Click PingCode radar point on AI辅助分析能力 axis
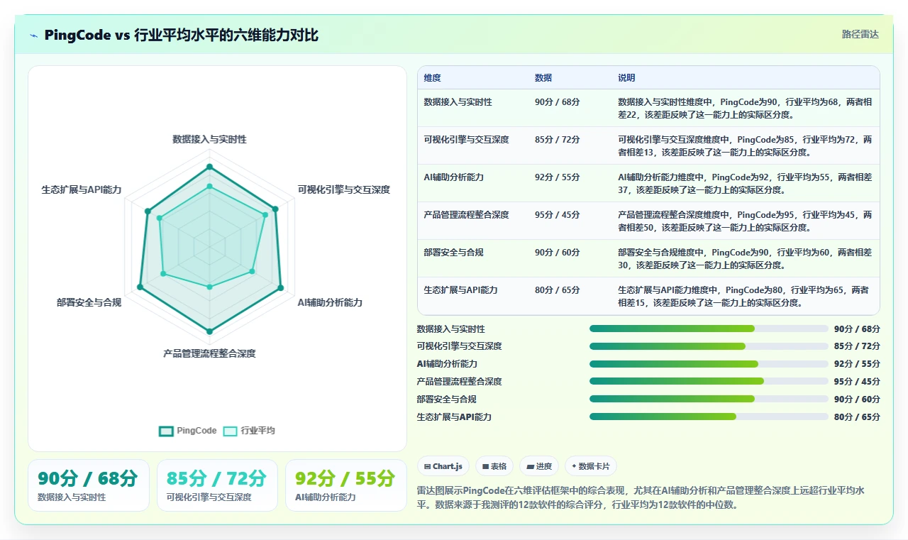Image resolution: width=908 pixels, height=540 pixels. point(281,288)
